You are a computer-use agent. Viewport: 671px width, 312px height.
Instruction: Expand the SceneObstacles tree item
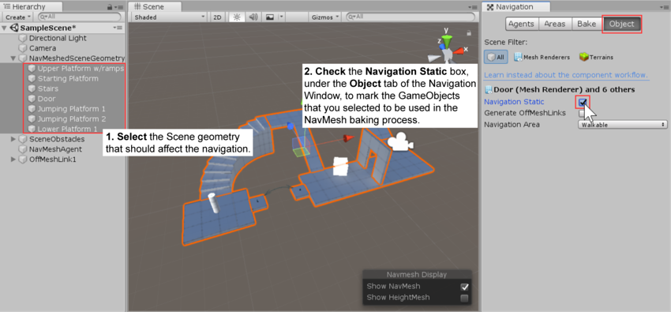point(13,139)
